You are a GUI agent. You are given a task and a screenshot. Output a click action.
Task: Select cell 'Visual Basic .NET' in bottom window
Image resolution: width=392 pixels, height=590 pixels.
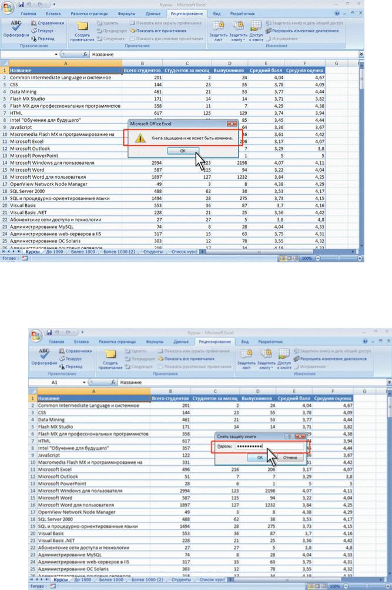(x=93, y=541)
